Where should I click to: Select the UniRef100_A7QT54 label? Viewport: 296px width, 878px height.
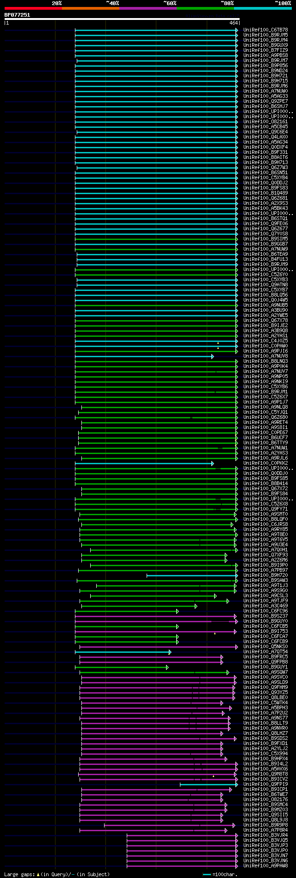coord(265,651)
